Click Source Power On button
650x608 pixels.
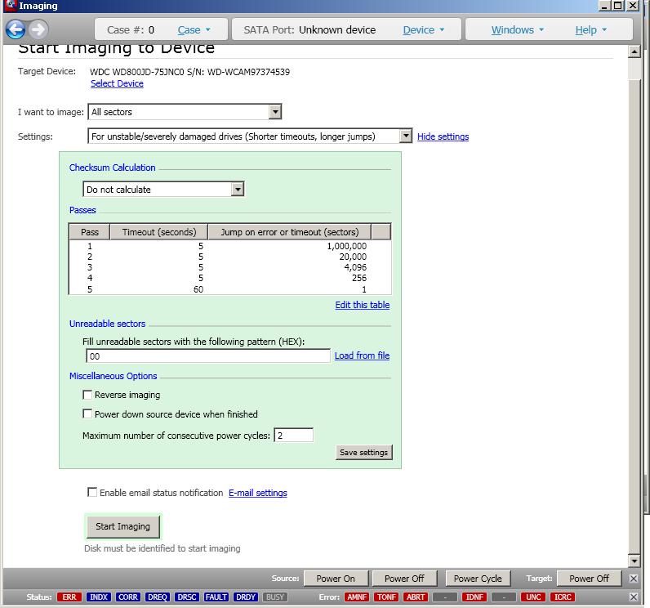pyautogui.click(x=336, y=578)
